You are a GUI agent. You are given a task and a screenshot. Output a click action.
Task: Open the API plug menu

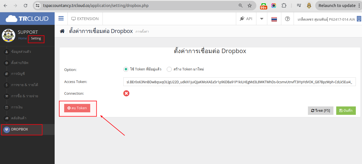point(246,19)
